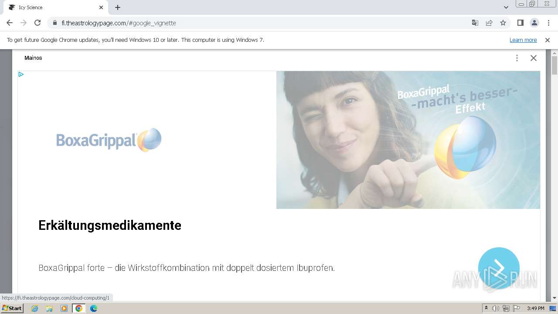Click the AdChoices triangle icon
The width and height of the screenshot is (558, 314).
point(21,75)
